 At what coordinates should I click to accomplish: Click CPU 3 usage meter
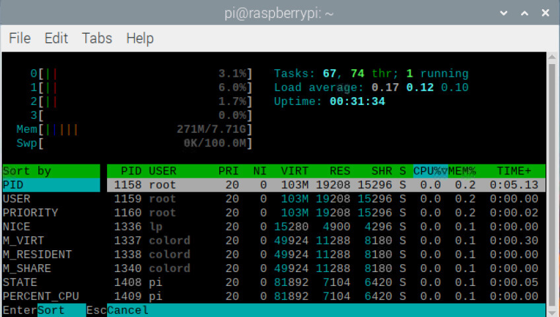[x=141, y=116]
